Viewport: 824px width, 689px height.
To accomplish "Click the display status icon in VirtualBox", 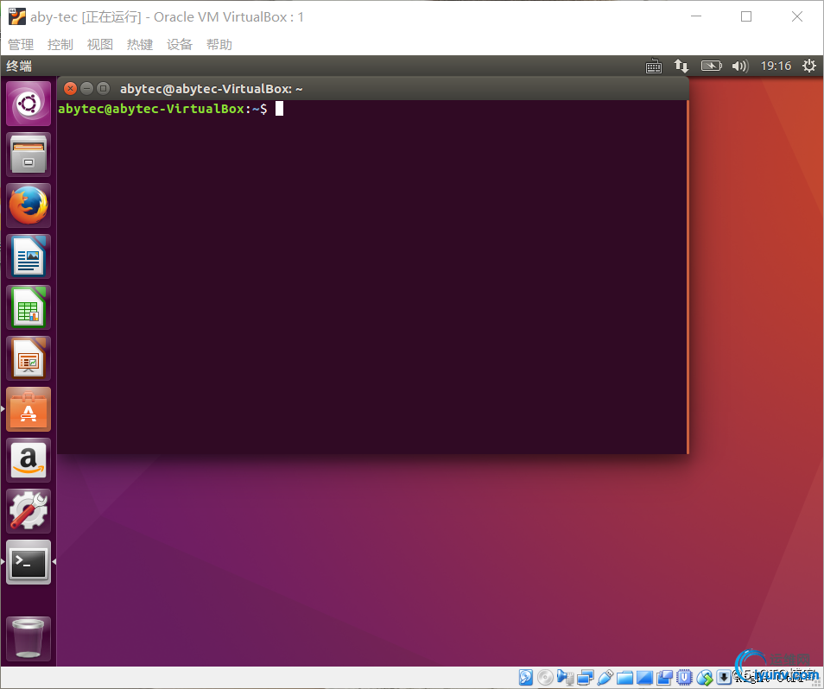I will coord(644,678).
